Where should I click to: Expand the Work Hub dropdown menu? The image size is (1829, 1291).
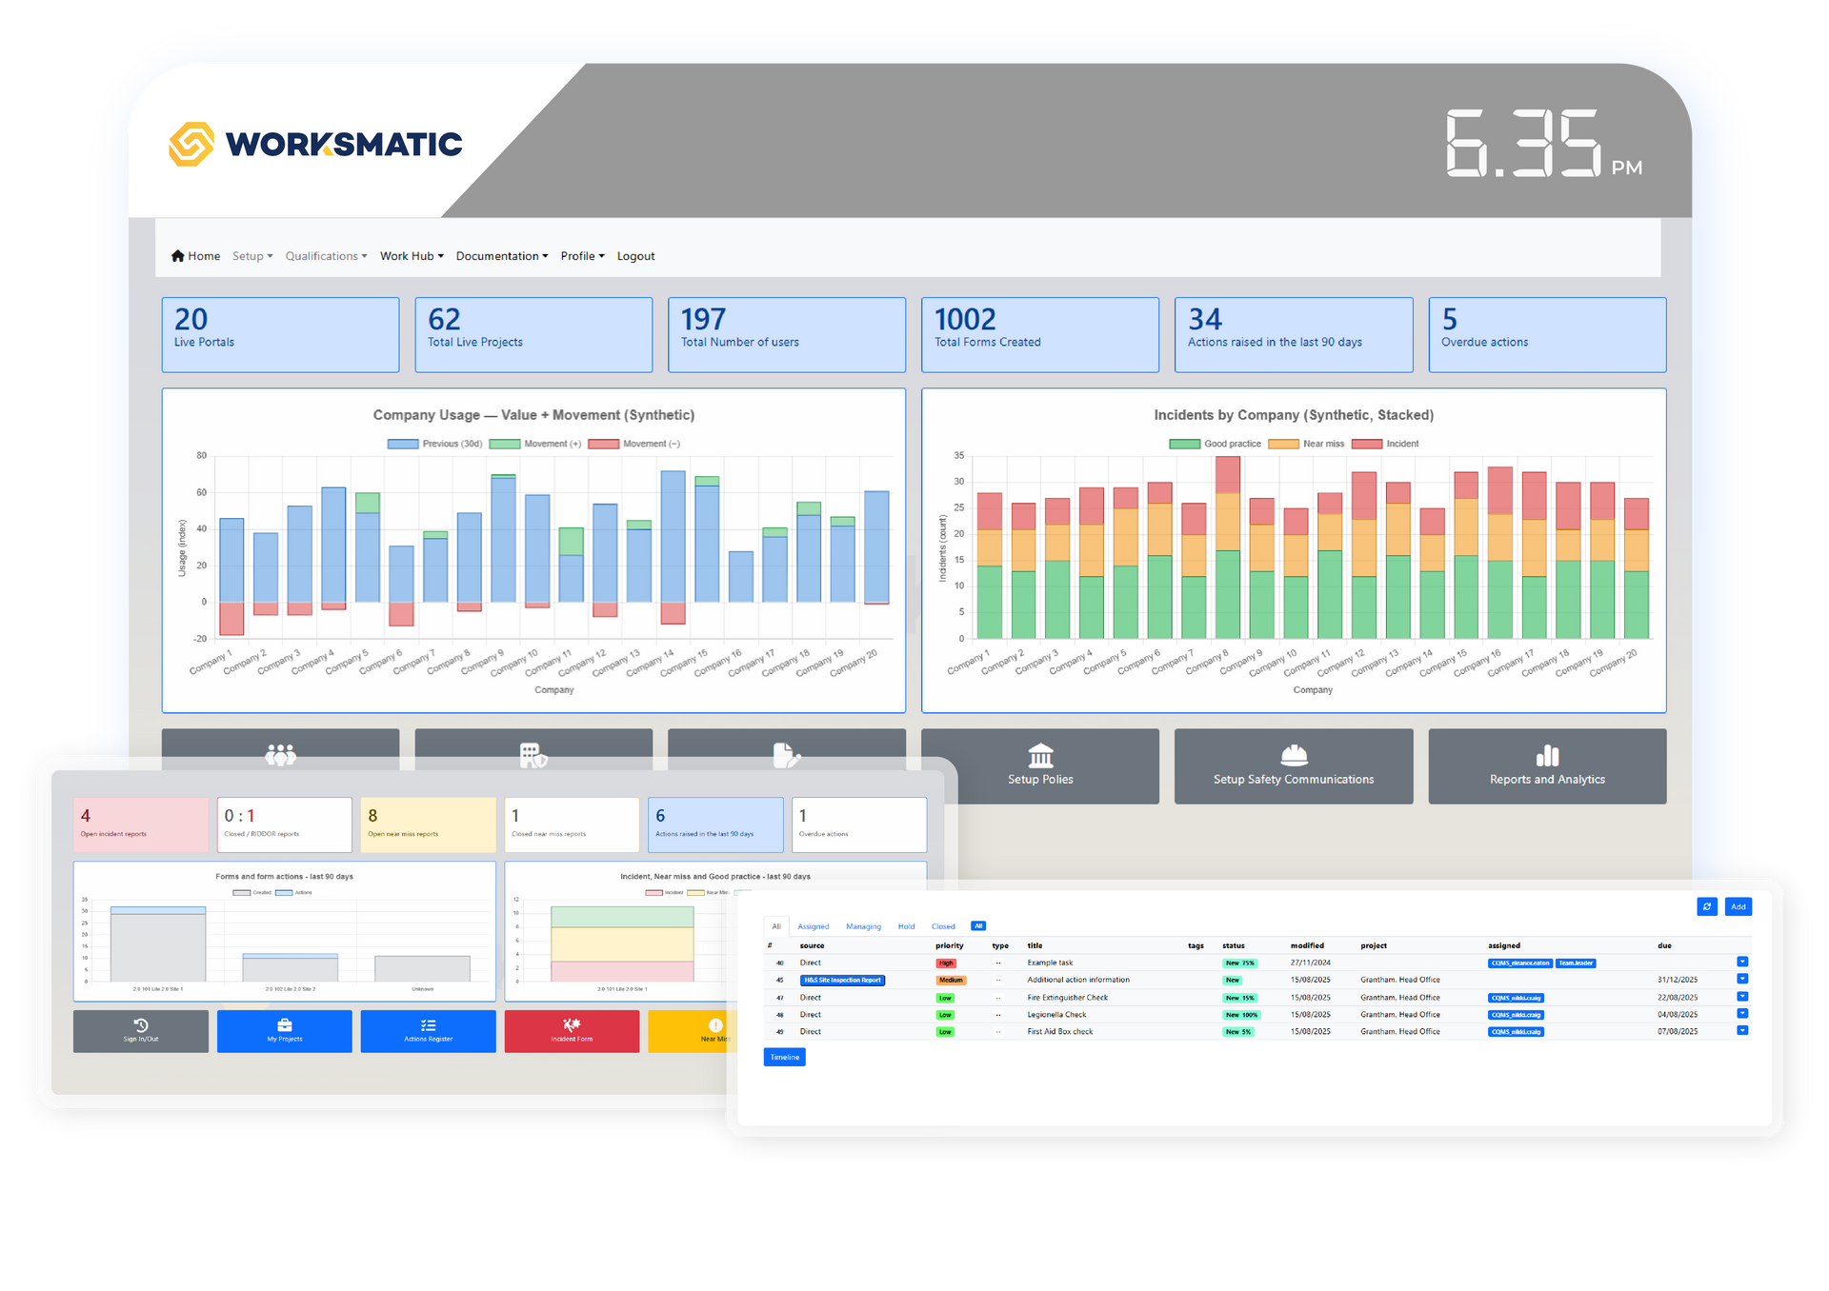pyautogui.click(x=412, y=256)
